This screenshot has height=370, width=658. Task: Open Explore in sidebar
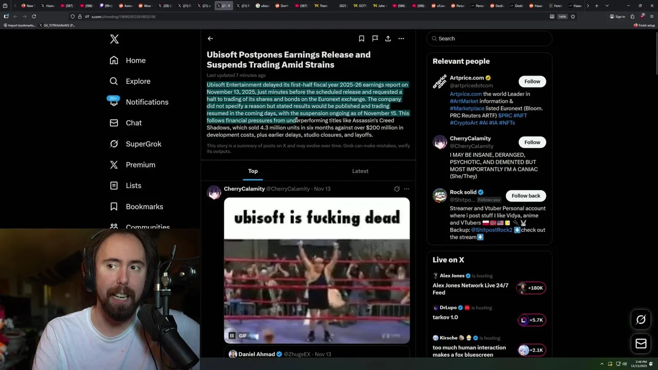tap(130, 81)
